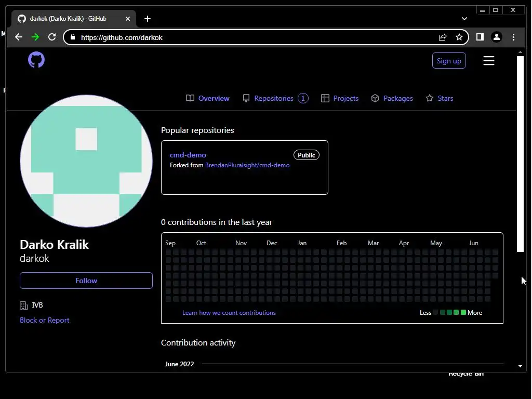Viewport: 532px width, 399px height.
Task: Click the brightest green legend square
Action: pyautogui.click(x=463, y=312)
